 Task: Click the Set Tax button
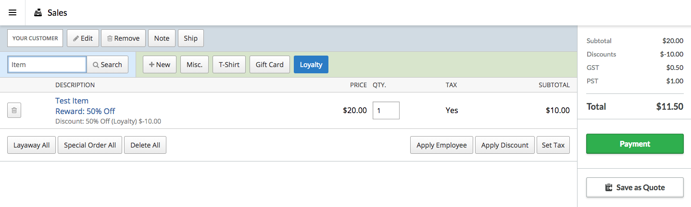point(553,145)
